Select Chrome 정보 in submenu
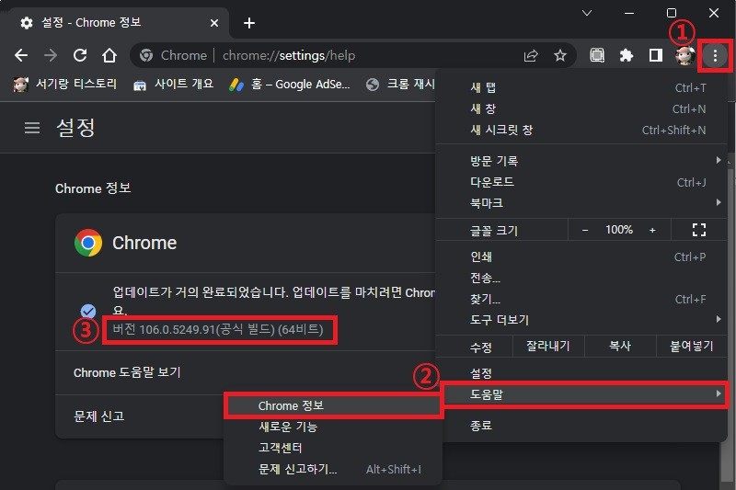 [x=333, y=405]
